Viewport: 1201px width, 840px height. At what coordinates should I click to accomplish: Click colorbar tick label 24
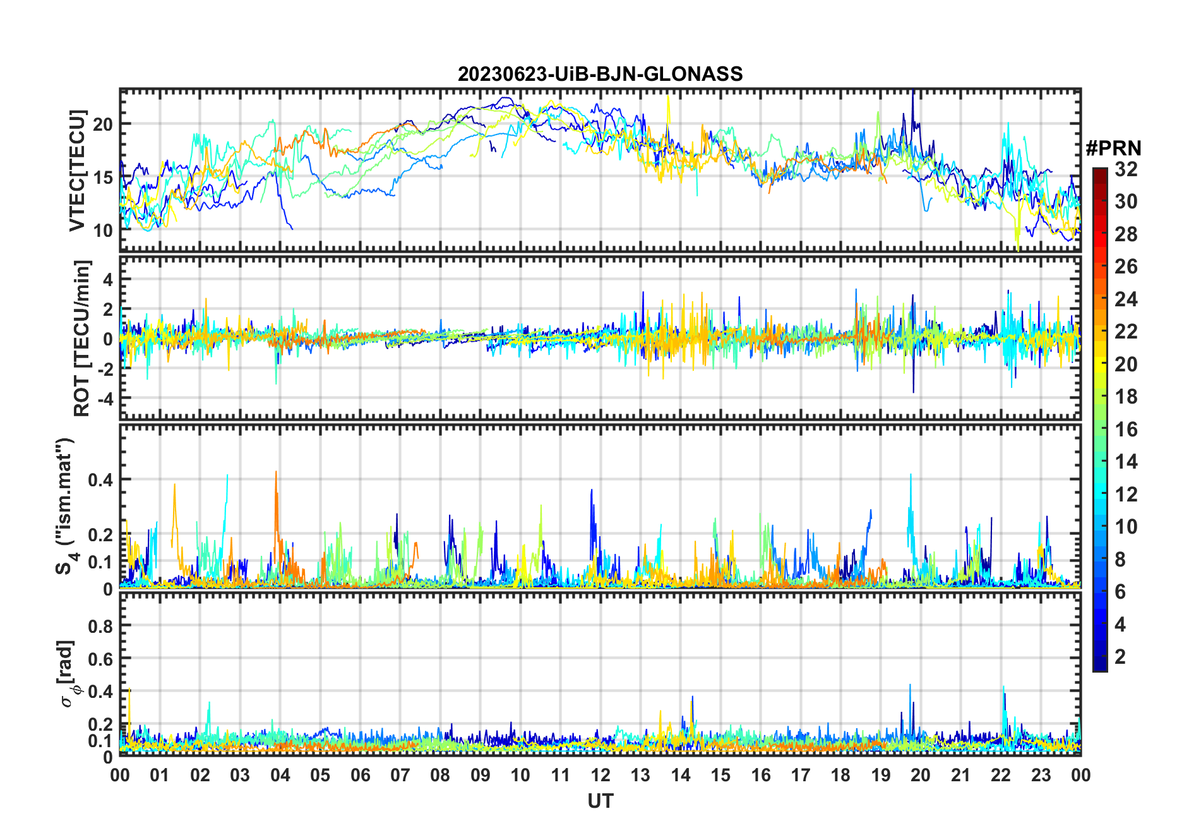(x=1126, y=299)
